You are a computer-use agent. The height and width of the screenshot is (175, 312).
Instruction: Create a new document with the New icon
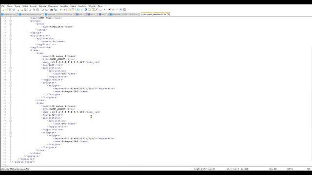click(x=3, y=10)
